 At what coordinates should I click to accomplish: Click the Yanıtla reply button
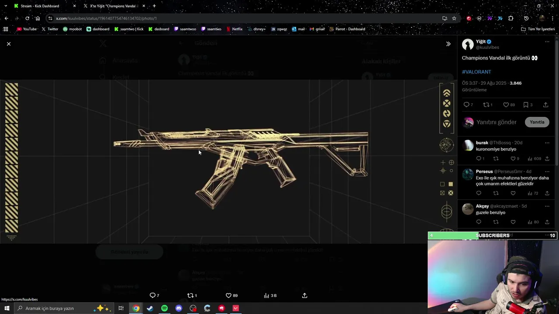(x=537, y=122)
